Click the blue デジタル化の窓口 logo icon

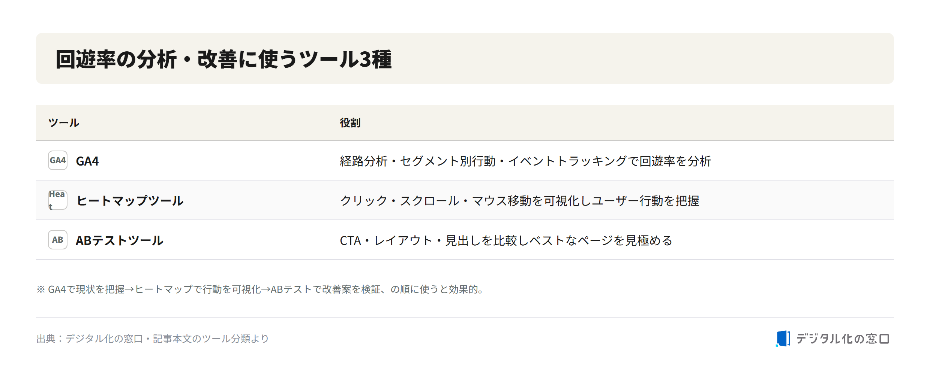783,339
